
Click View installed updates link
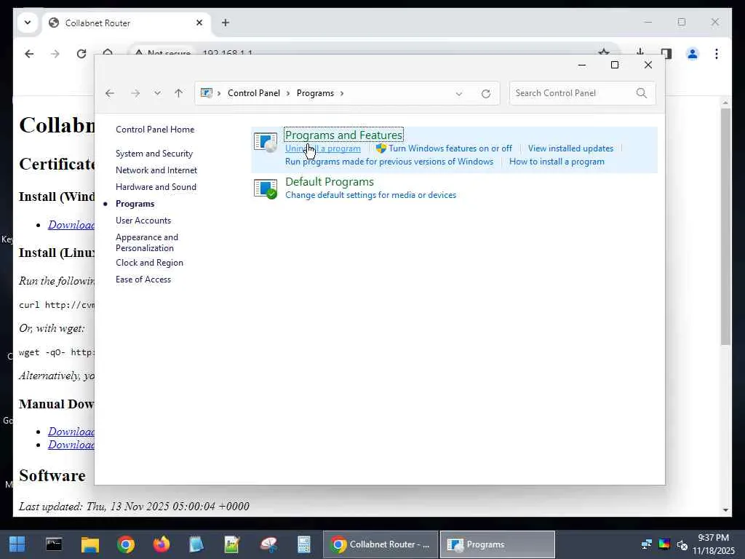(570, 148)
